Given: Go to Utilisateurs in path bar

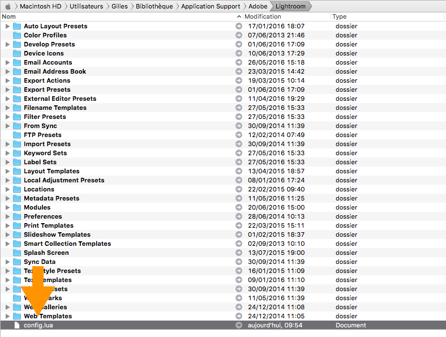Looking at the screenshot, I should coord(86,6).
